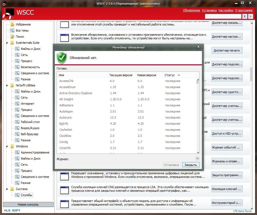Sort by the Статус column header

click(x=180, y=75)
